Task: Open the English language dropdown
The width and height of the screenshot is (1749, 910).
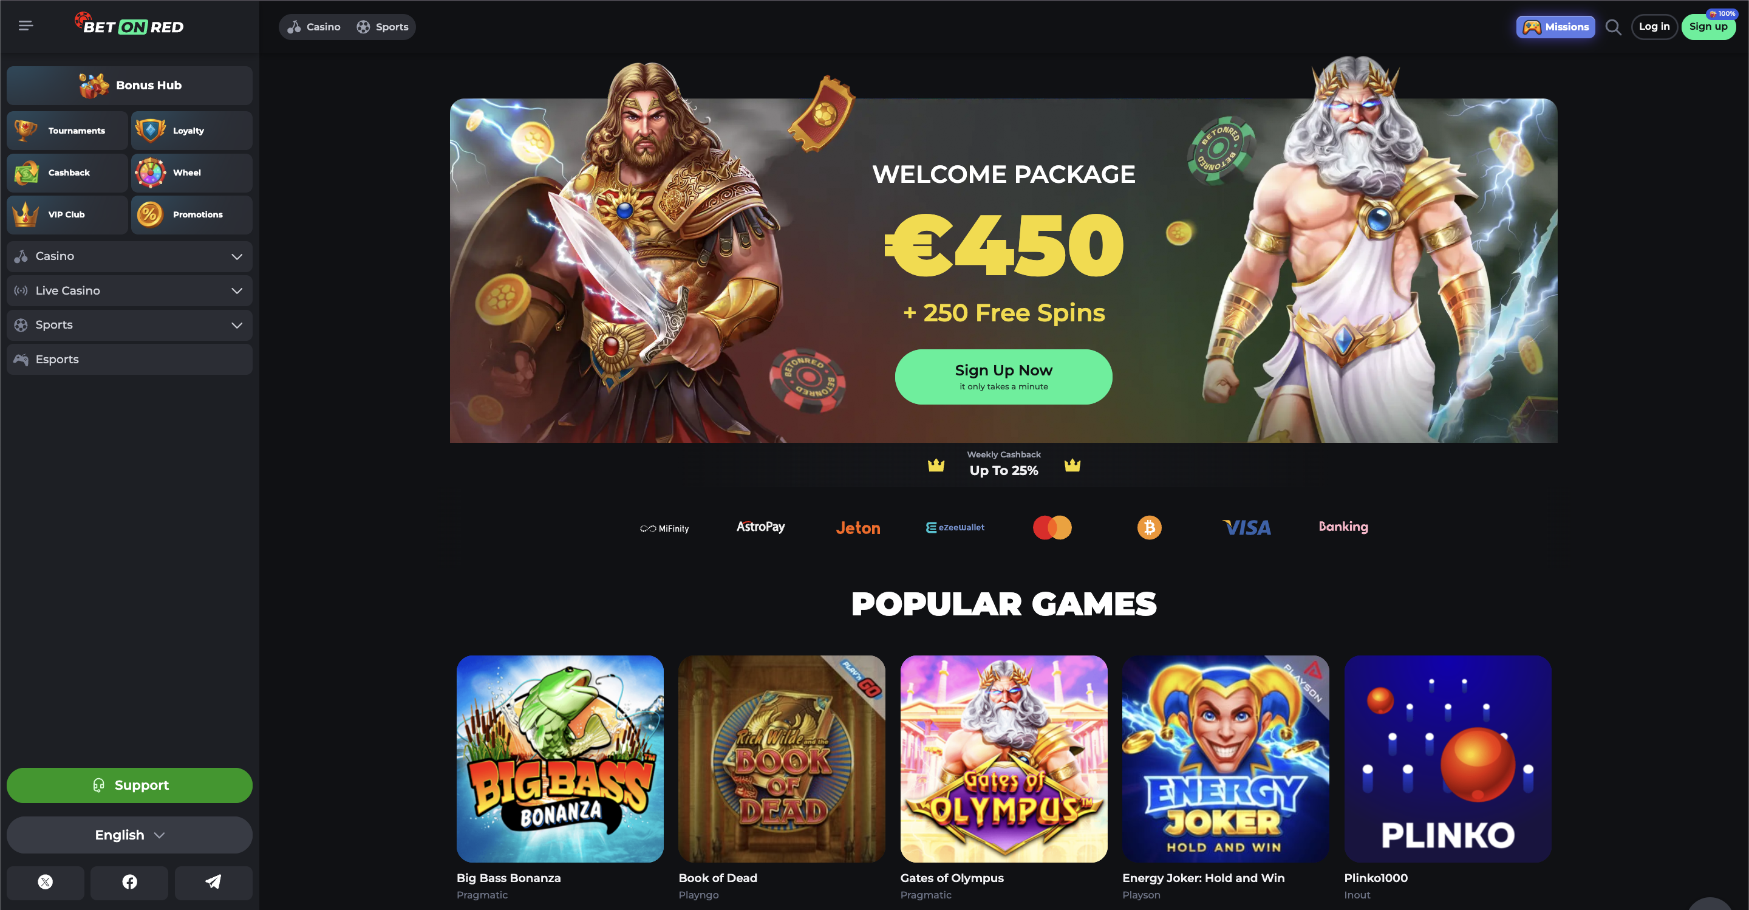Action: tap(129, 835)
